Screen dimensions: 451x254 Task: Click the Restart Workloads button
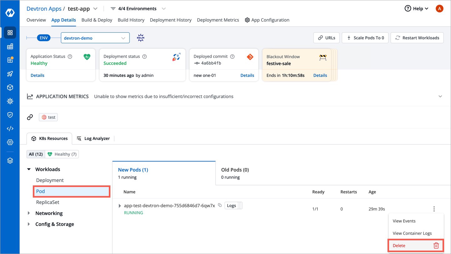[417, 38]
